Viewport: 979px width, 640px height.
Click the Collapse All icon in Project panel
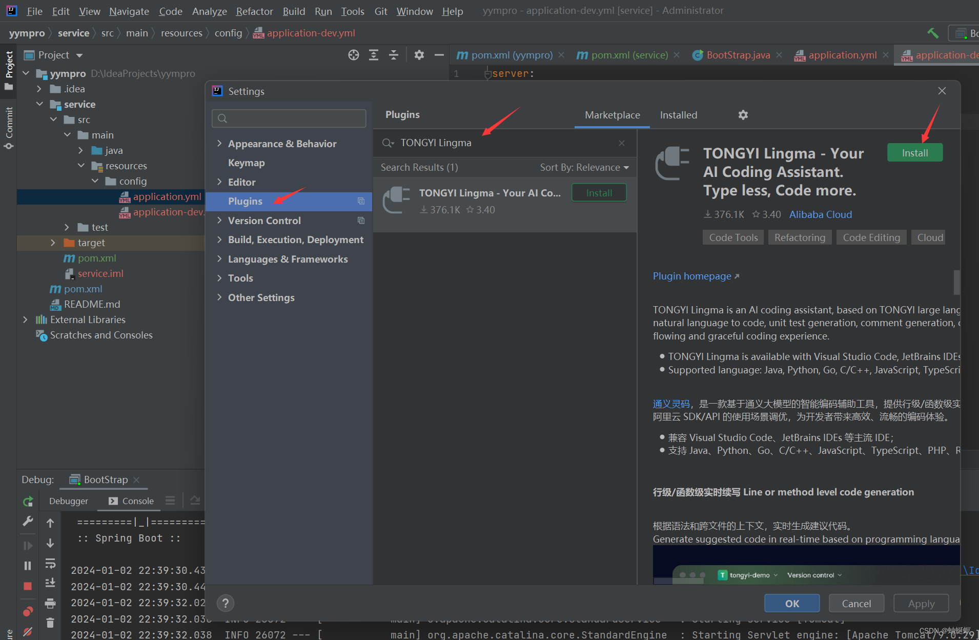point(394,55)
